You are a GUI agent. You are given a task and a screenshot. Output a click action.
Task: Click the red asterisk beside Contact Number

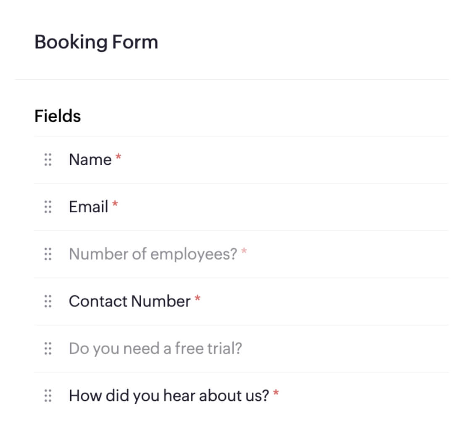coord(197,298)
